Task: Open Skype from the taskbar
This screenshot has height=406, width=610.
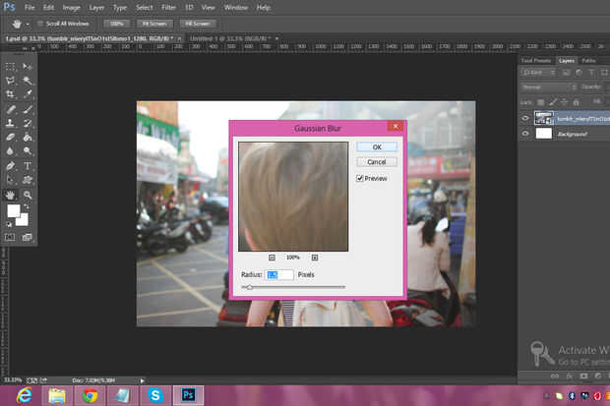Action: pyautogui.click(x=155, y=395)
